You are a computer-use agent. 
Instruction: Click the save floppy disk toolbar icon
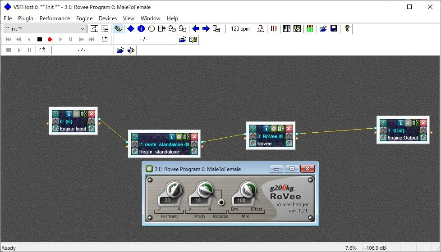tap(334, 29)
